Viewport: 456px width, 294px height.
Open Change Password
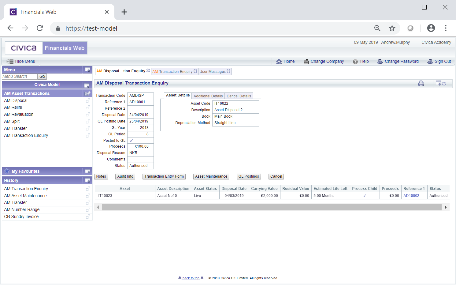tap(398, 61)
